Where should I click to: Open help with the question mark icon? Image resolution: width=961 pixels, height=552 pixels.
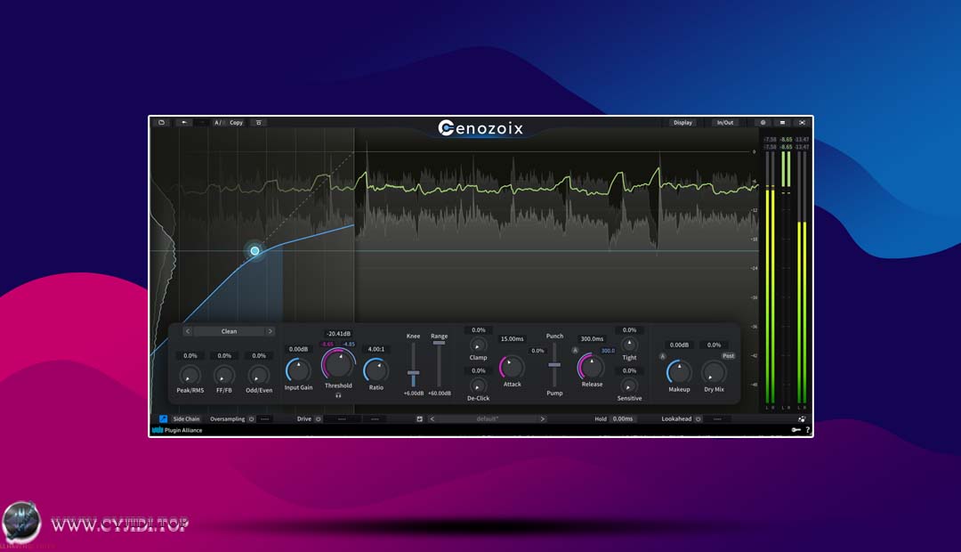click(807, 430)
